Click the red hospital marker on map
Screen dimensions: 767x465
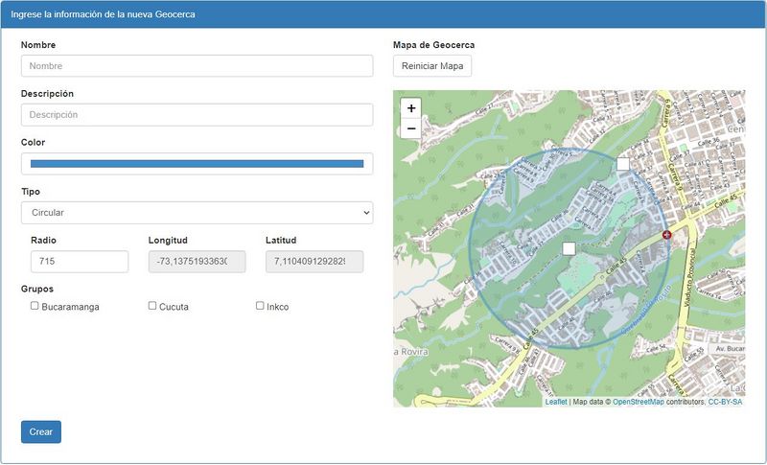pyautogui.click(x=666, y=234)
